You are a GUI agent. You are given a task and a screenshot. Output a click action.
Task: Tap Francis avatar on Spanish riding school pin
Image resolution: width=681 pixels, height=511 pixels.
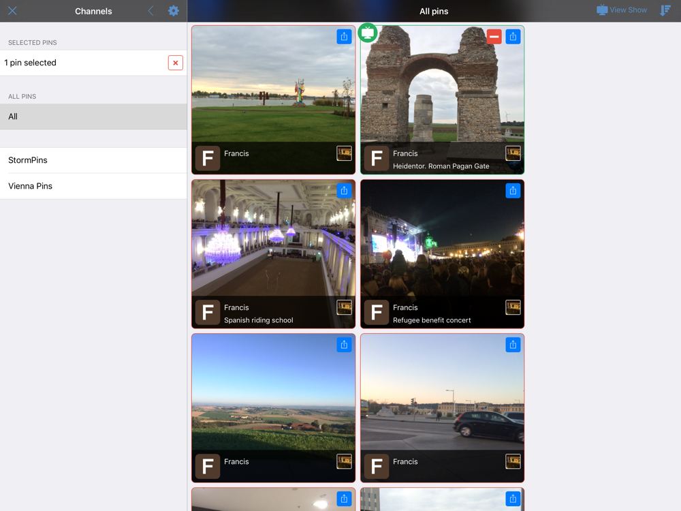point(208,313)
